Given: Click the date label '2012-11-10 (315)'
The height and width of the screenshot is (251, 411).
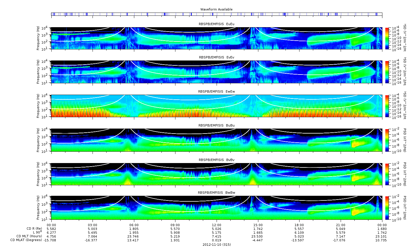Looking at the screenshot, I should 217,245.
